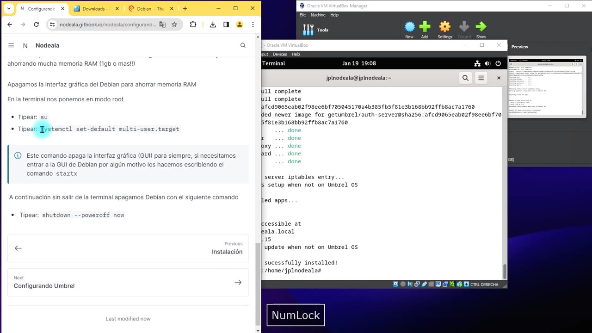Toggle Chrome side panel
This screenshot has width=592, height=333.
tap(226, 25)
